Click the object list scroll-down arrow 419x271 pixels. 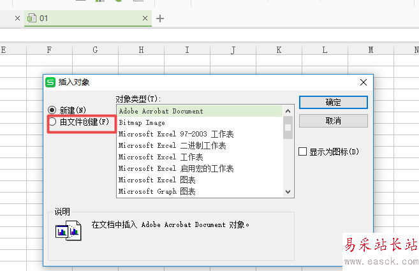click(x=288, y=192)
